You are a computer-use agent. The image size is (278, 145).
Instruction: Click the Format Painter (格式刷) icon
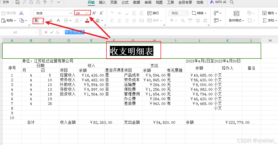[x=3, y=13]
